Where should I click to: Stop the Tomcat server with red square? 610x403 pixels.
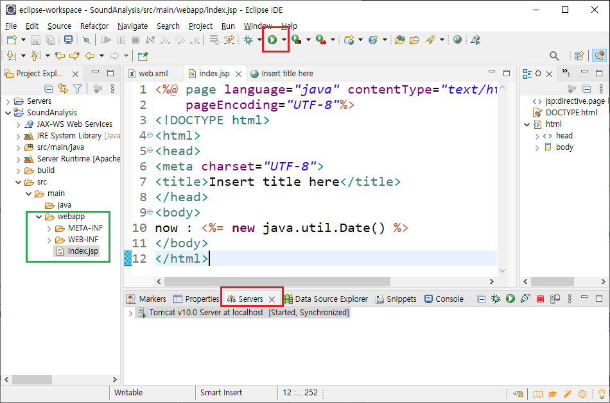click(x=540, y=299)
